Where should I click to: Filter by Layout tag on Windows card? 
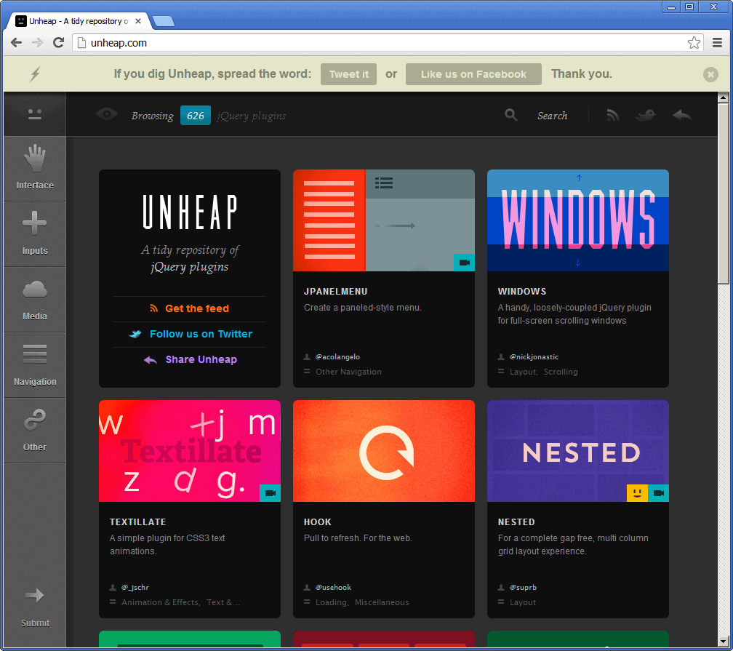(523, 372)
